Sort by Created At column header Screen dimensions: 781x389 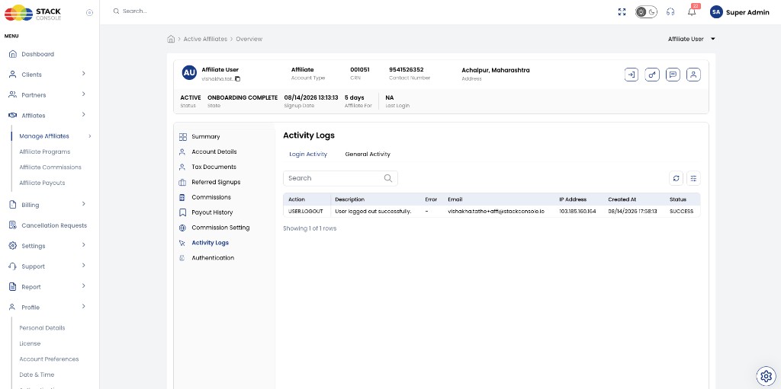click(x=622, y=199)
